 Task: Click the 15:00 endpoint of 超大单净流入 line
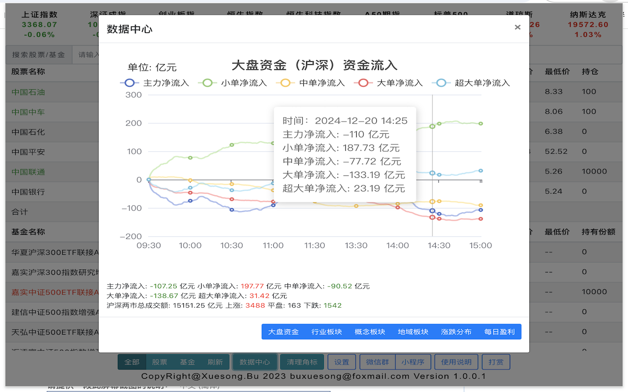tap(480, 171)
